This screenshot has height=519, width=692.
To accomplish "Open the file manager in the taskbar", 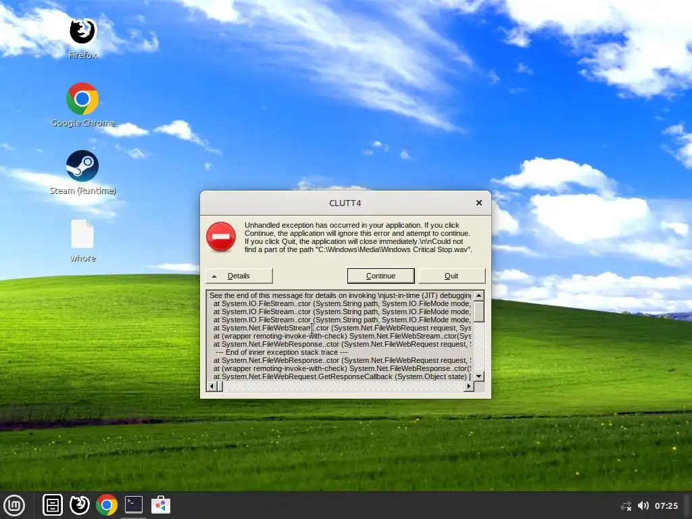I will (53, 505).
